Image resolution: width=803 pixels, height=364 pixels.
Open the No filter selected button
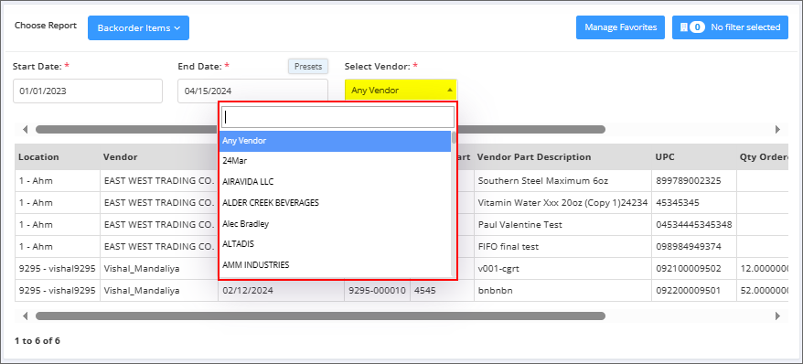coord(730,27)
